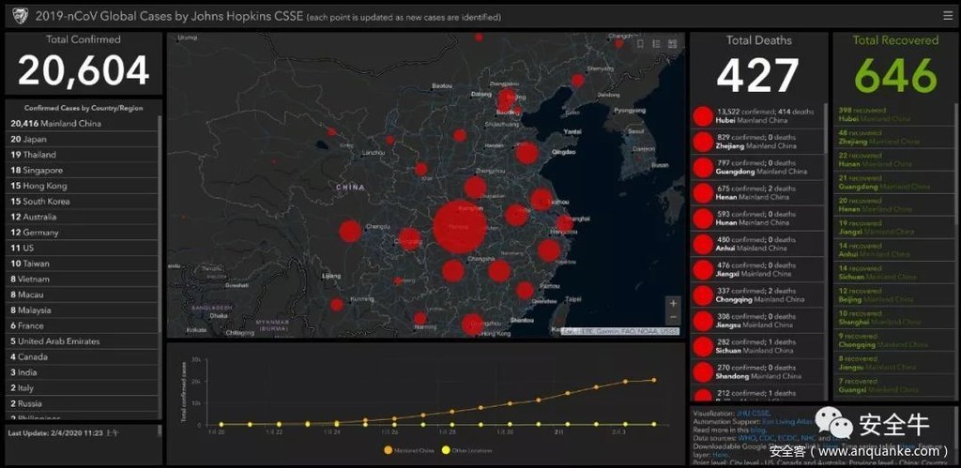Click the large Hubei outbreak circle on map
Viewport: 961px width, 468px height.
pyautogui.click(x=460, y=228)
